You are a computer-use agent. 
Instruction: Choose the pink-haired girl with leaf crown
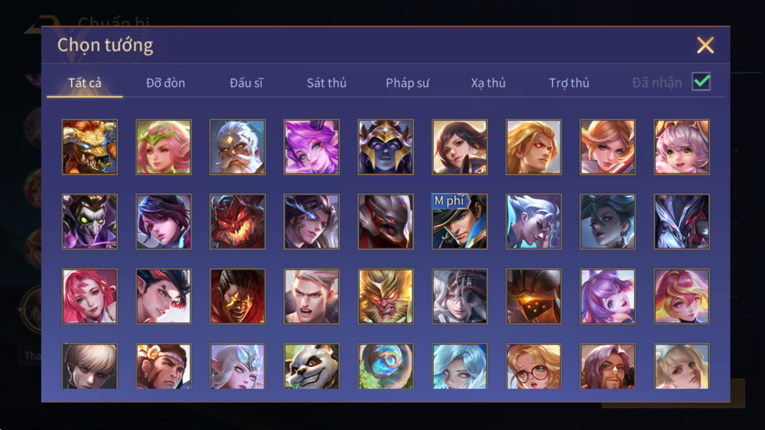click(164, 146)
